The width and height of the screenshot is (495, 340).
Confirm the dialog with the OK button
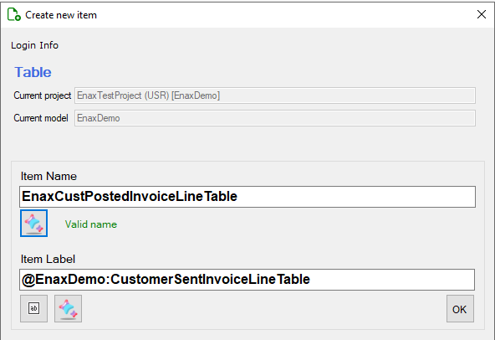pos(460,309)
